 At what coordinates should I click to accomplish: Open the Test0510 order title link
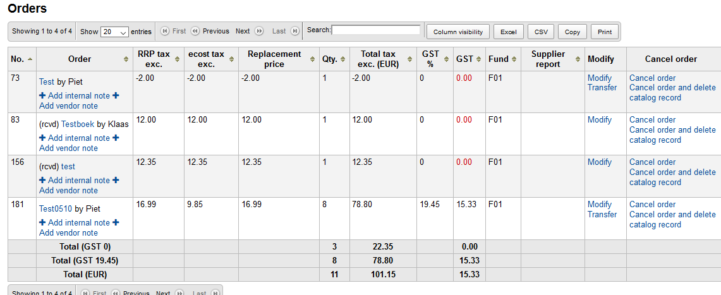coord(56,208)
